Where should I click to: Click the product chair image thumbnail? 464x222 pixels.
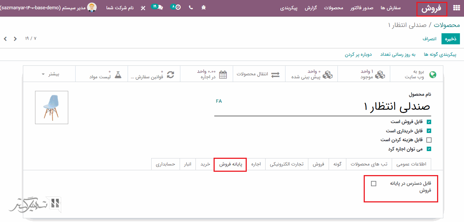[52, 107]
